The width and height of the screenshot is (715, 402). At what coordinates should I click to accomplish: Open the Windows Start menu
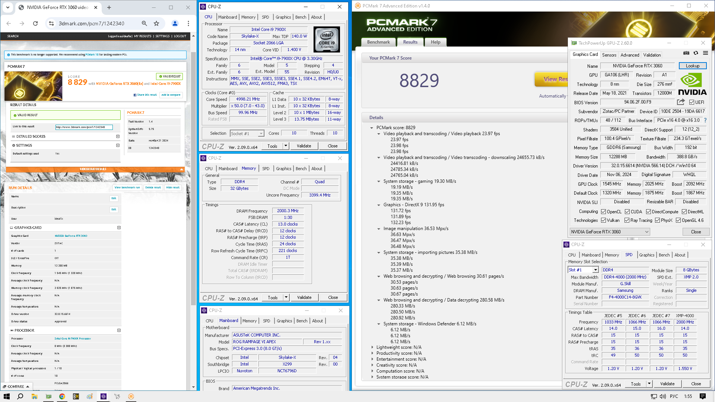(x=6, y=396)
